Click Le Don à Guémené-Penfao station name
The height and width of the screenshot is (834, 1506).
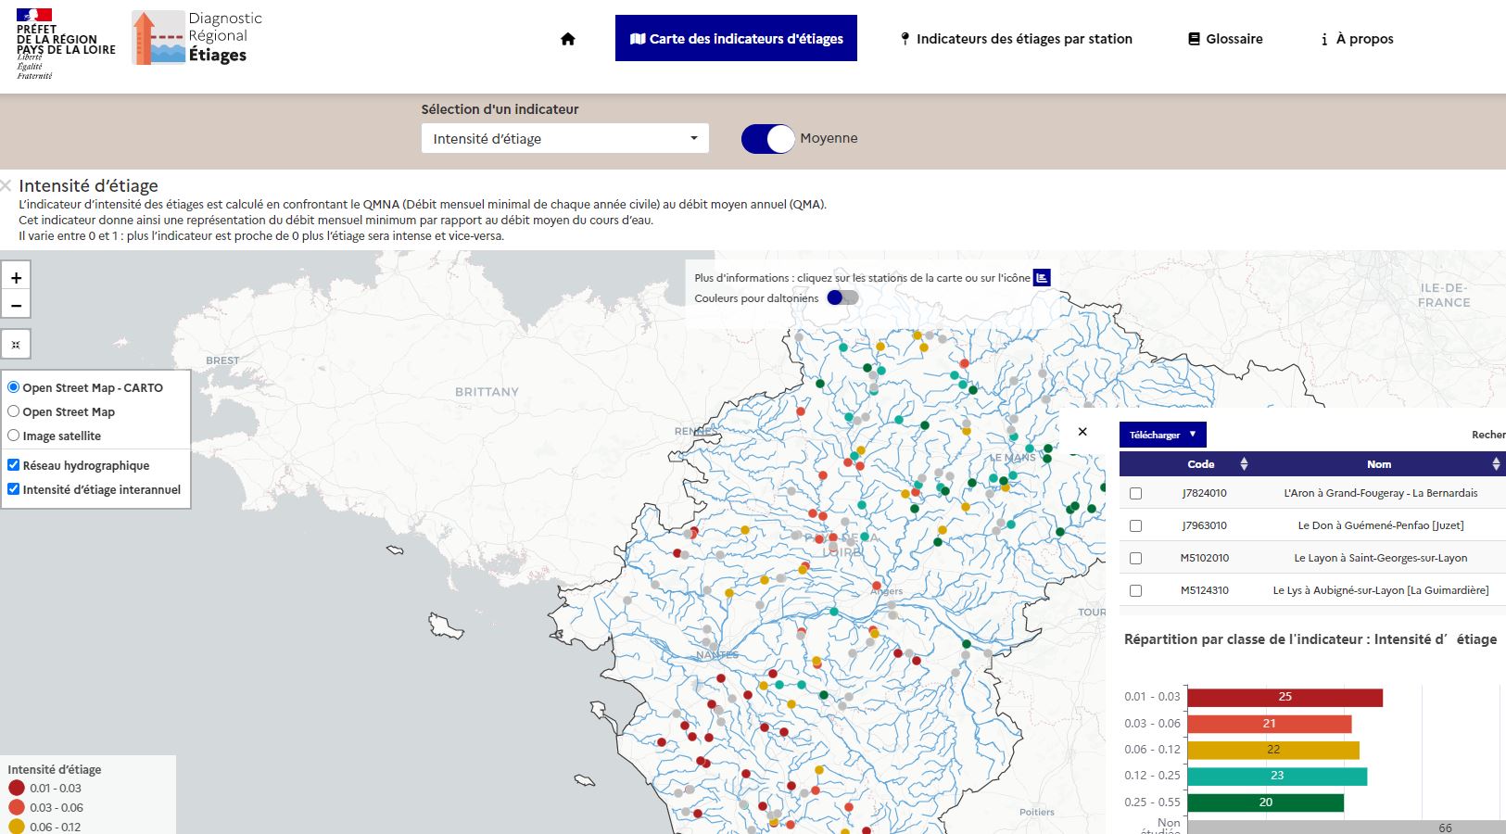coord(1380,525)
